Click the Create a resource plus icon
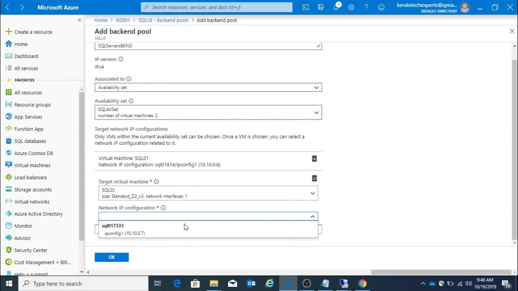Image resolution: width=518 pixels, height=291 pixels. pos(8,32)
